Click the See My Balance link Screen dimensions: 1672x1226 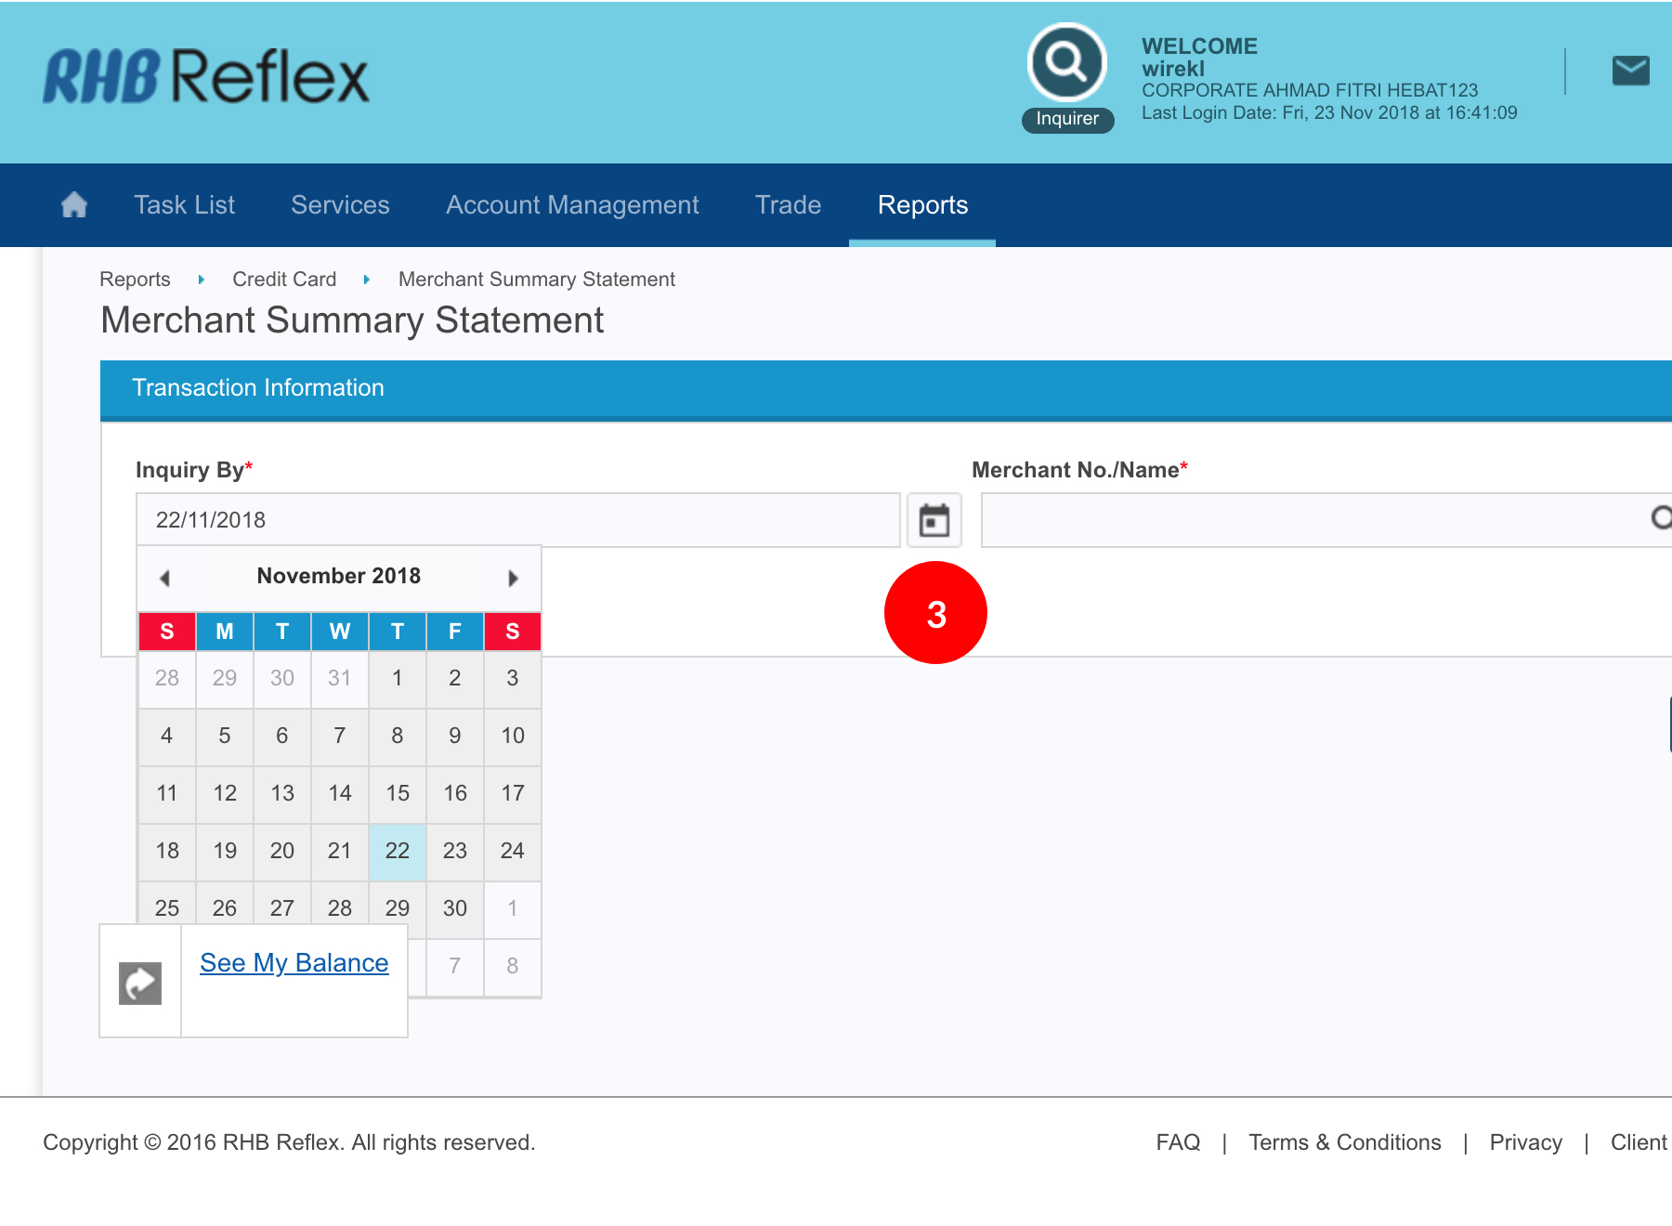coord(294,963)
